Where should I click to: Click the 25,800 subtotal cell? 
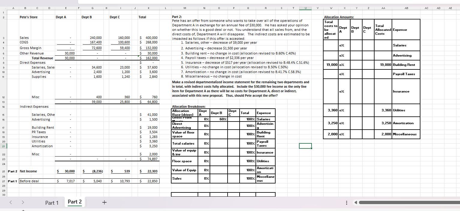(x=125, y=102)
